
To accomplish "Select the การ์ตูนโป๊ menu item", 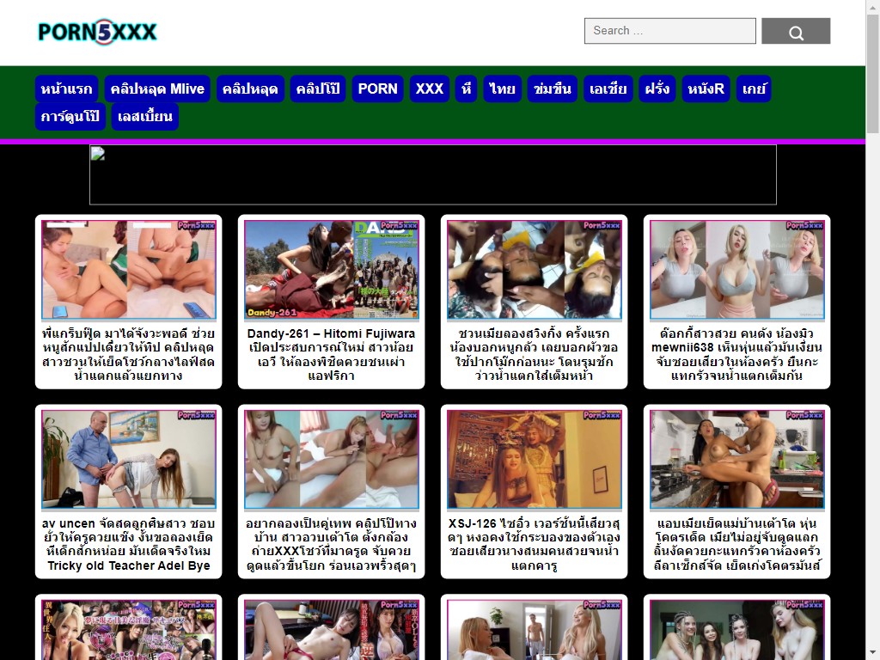I will [70, 116].
